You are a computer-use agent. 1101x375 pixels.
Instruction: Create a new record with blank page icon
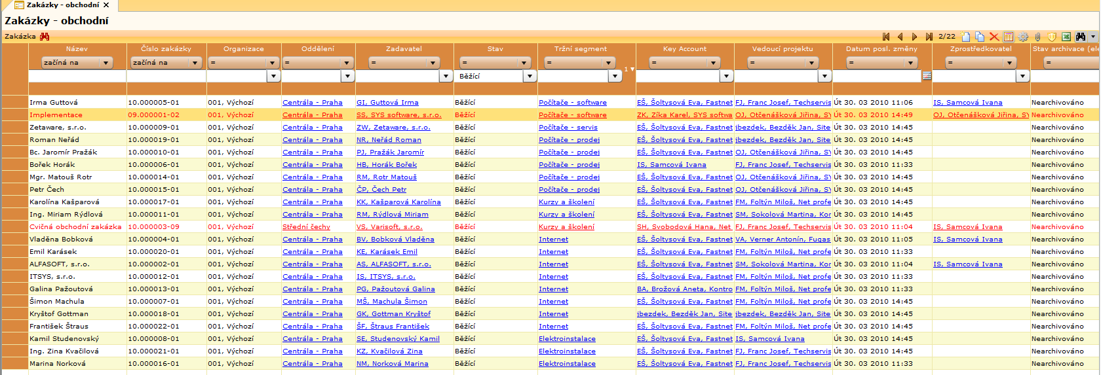[x=965, y=37]
